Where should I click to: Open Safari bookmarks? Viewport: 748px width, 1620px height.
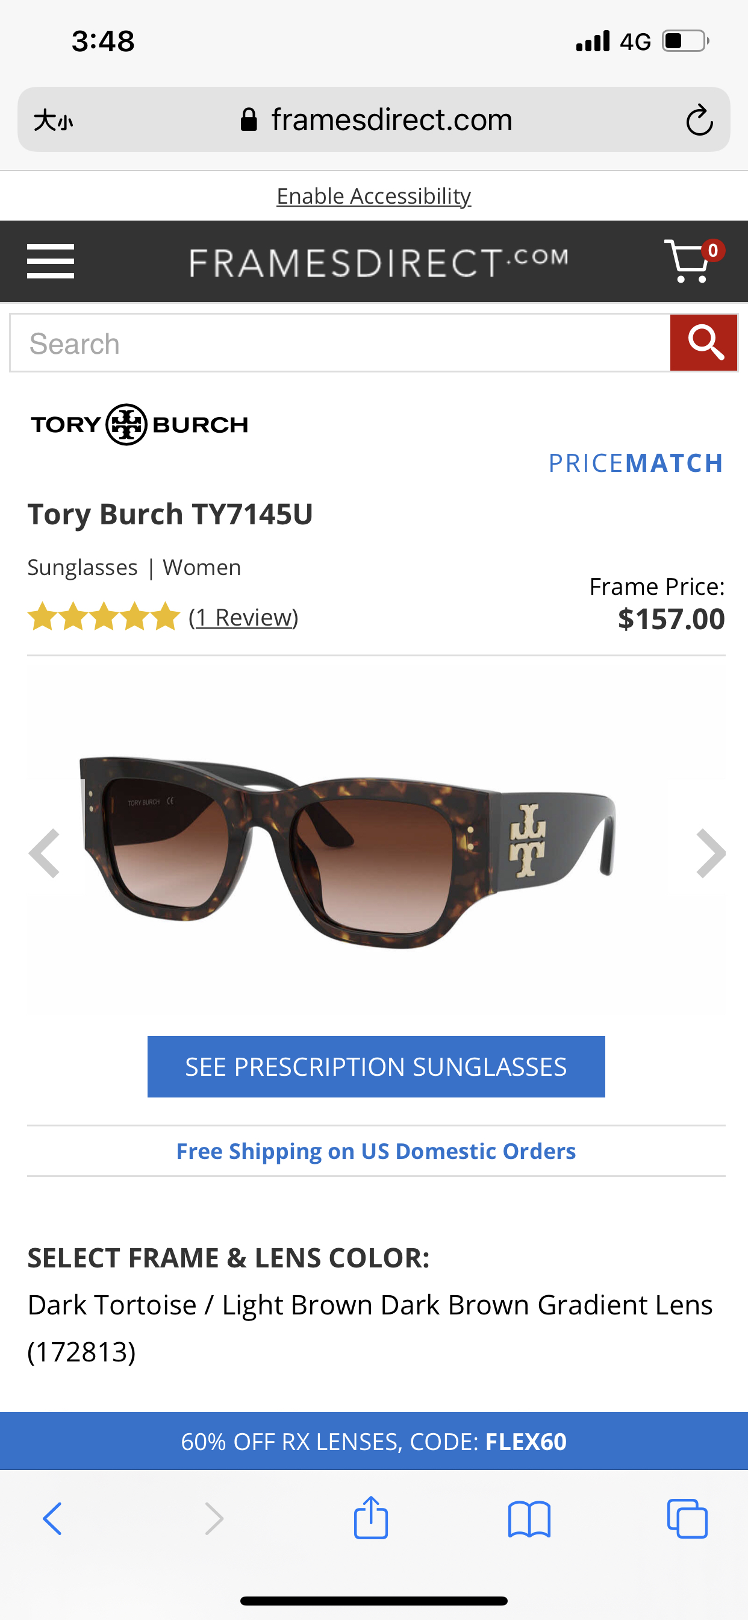click(x=529, y=1519)
